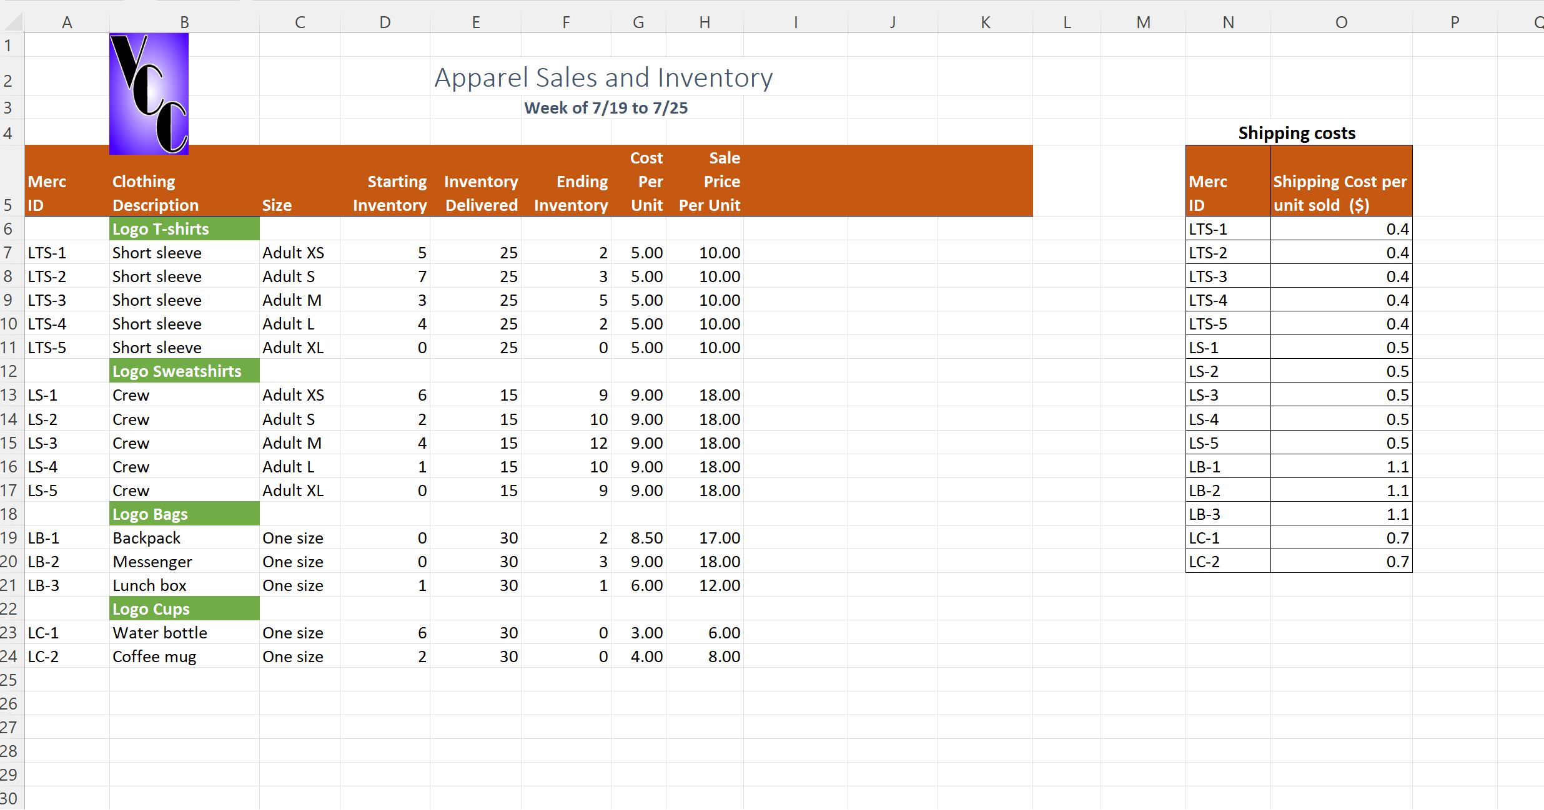This screenshot has width=1544, height=810.
Task: Click the VCC logo image
Action: tap(149, 94)
